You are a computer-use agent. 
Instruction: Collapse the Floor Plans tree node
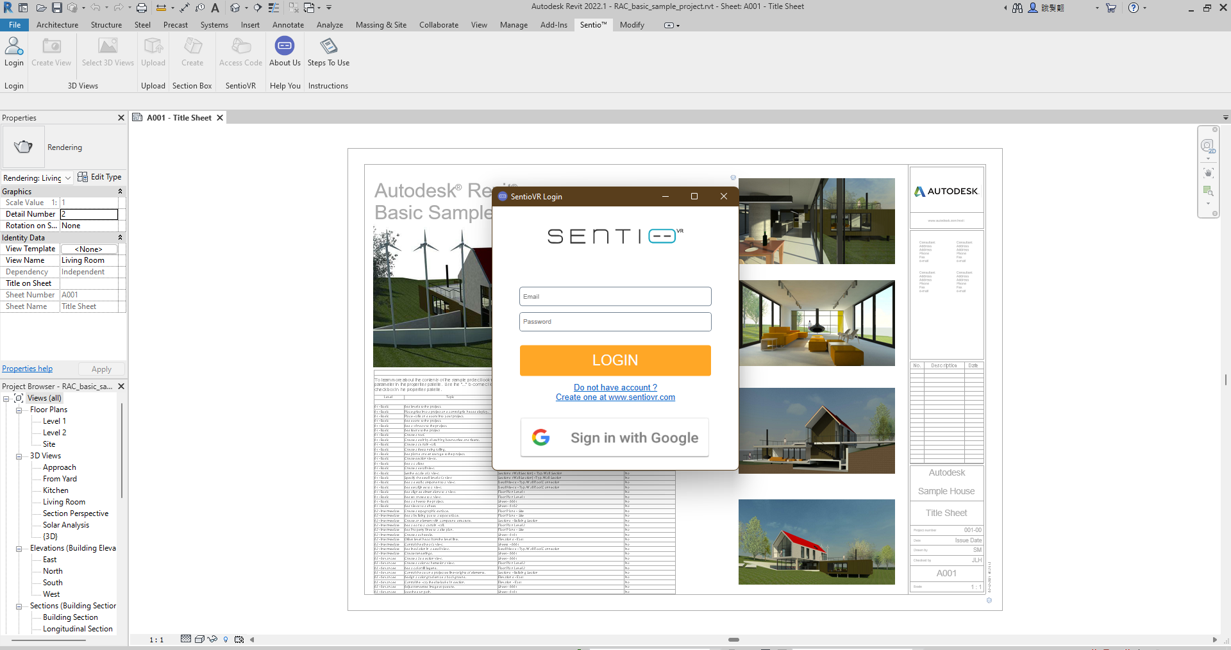pyautogui.click(x=19, y=410)
